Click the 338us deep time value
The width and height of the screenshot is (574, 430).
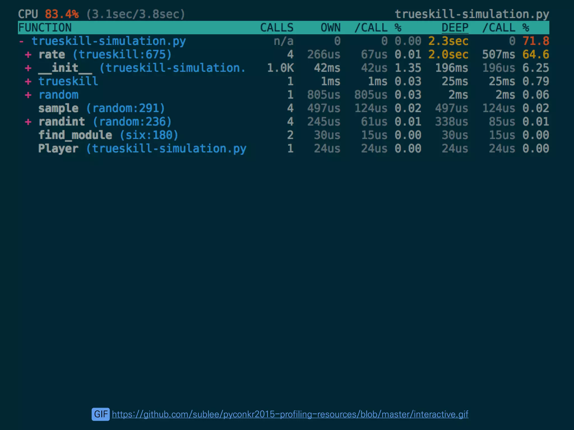pyautogui.click(x=452, y=122)
